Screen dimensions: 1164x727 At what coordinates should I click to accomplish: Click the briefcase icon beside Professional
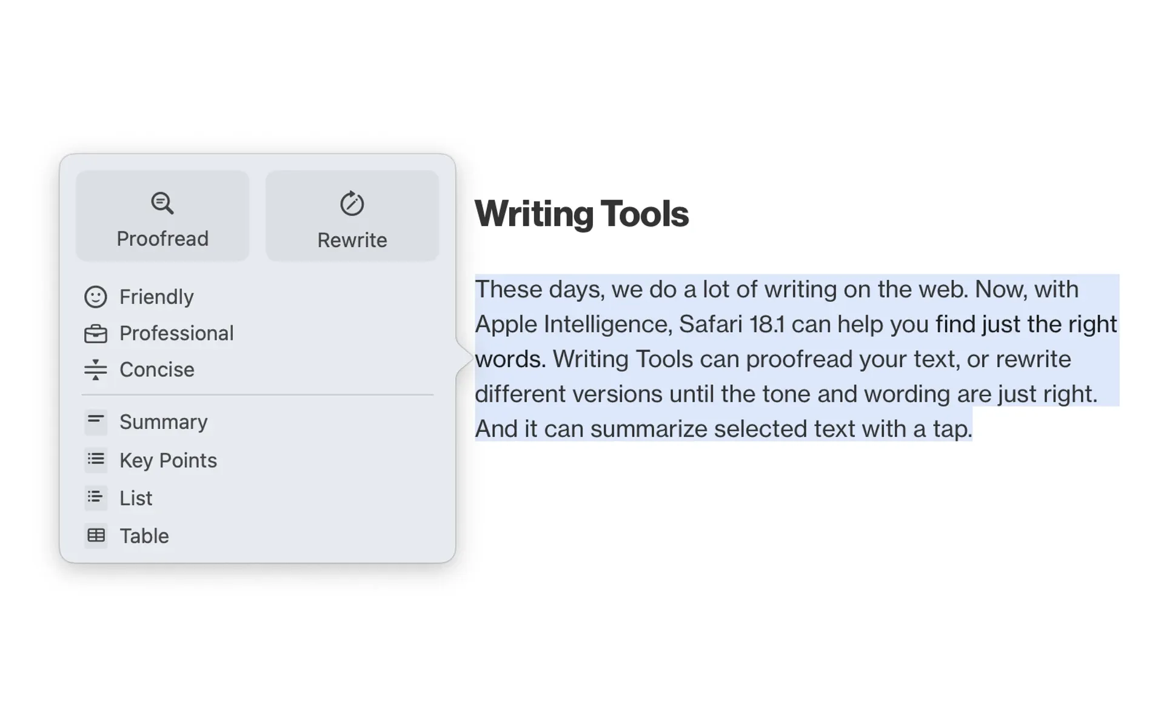[x=95, y=333]
